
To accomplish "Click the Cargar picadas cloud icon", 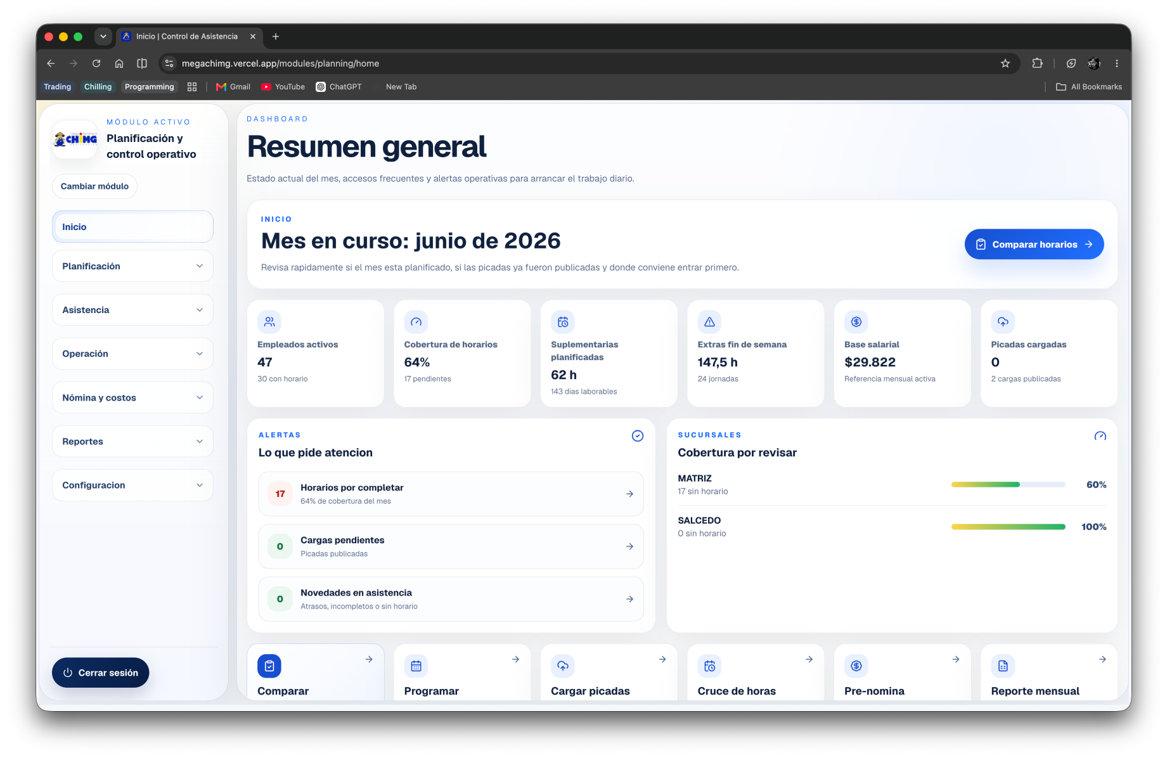I will pyautogui.click(x=563, y=666).
